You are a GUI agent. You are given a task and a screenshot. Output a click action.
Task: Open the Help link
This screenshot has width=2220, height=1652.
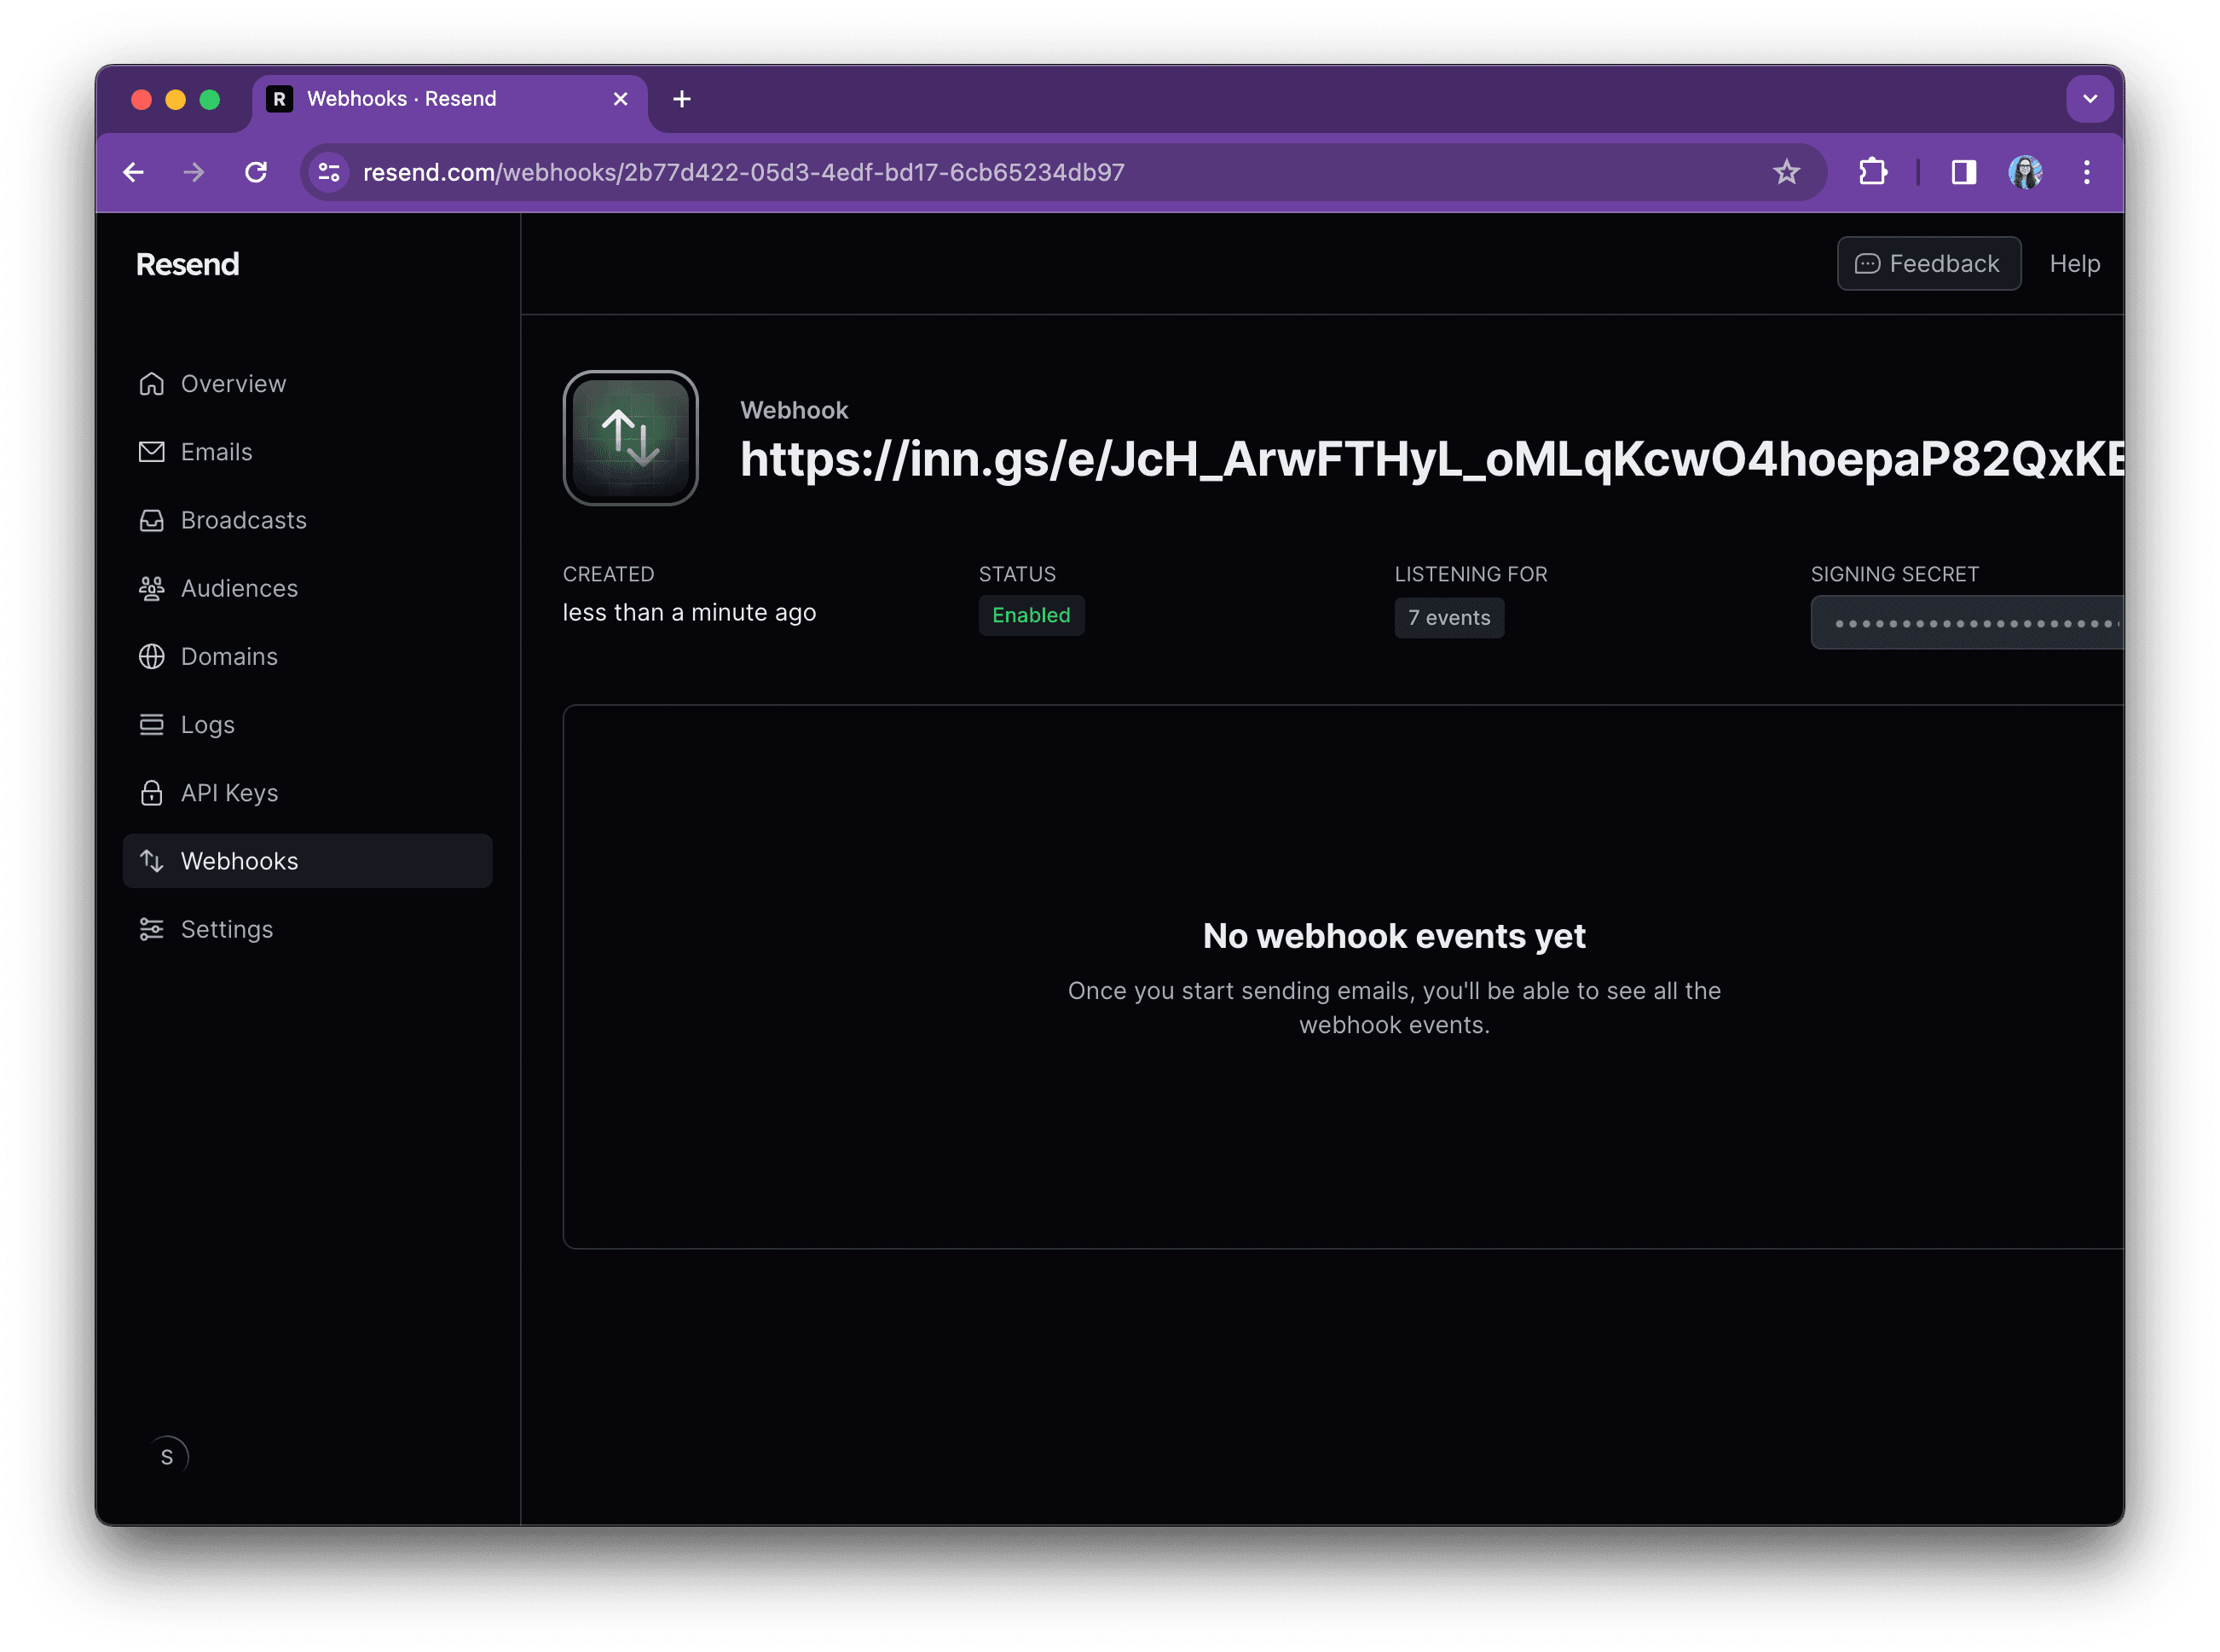tap(2074, 263)
